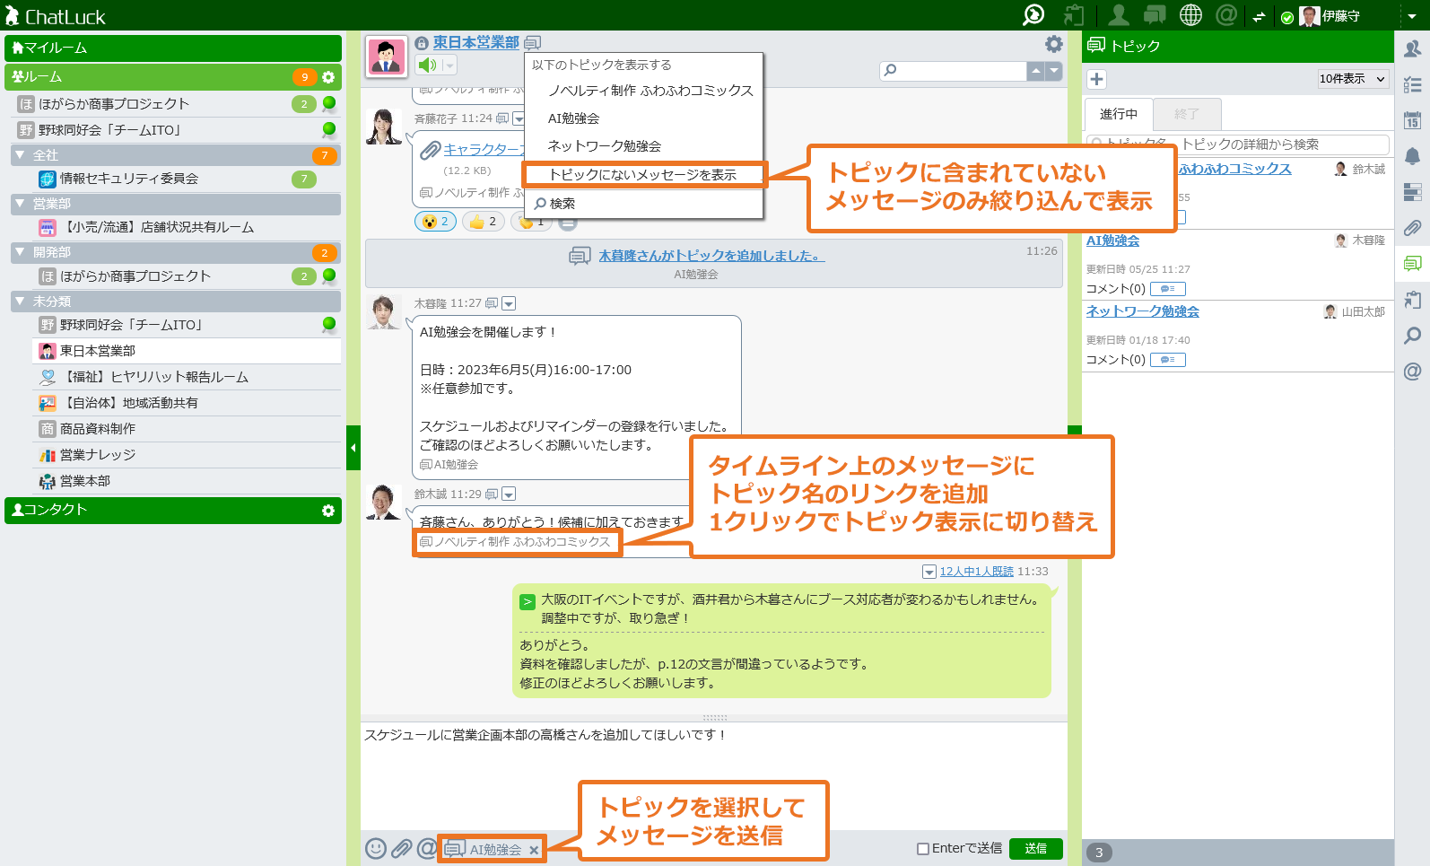The height and width of the screenshot is (866, 1430).
Task: Open the task checklist icon in right sidebar
Action: (x=1412, y=84)
